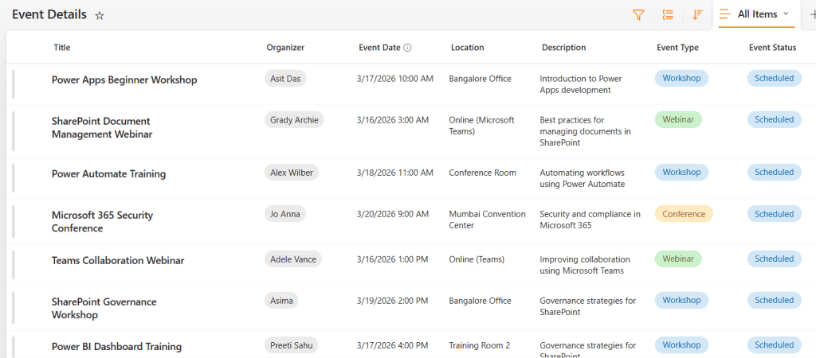This screenshot has width=816, height=358.
Task: Click the Event Details list title
Action: point(49,14)
